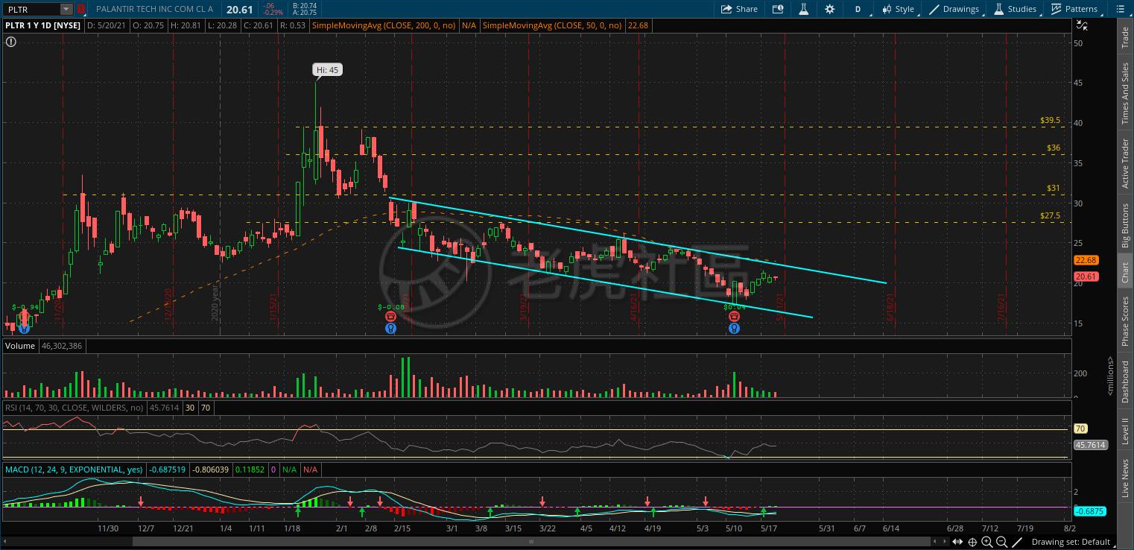Click the $39.5 price level label
The height and width of the screenshot is (550, 1134).
point(1051,120)
